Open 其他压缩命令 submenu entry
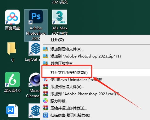 click(95, 63)
